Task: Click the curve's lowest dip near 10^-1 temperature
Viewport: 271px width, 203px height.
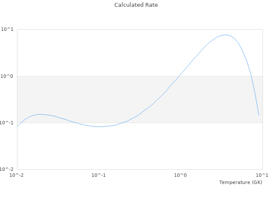Action: tap(100, 126)
